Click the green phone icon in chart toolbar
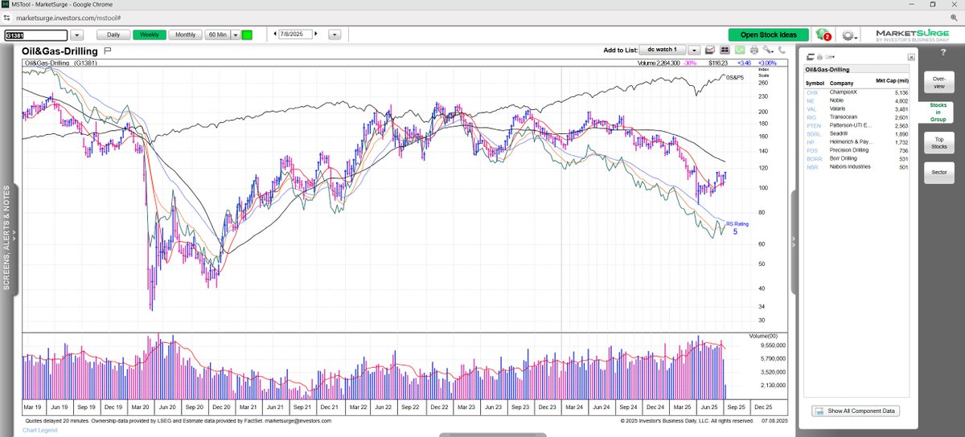The height and width of the screenshot is (437, 965). click(740, 50)
